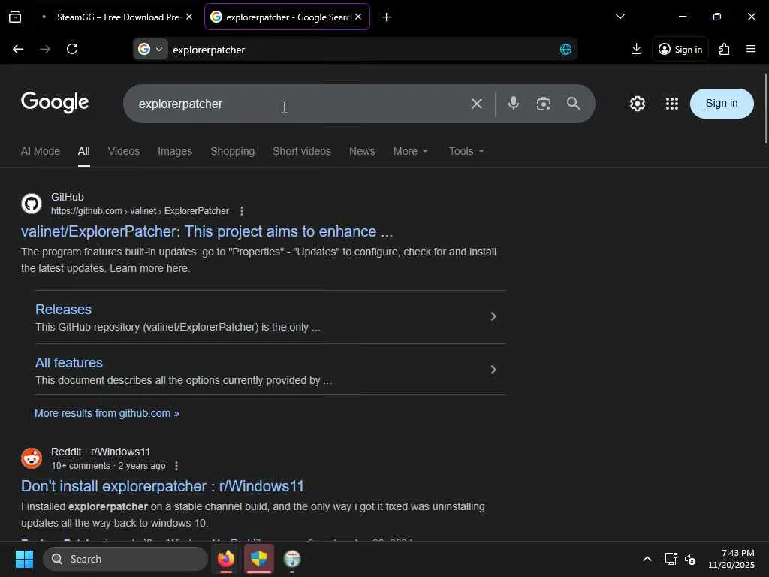Open Google quick settings gear
The height and width of the screenshot is (577, 769).
coord(637,104)
